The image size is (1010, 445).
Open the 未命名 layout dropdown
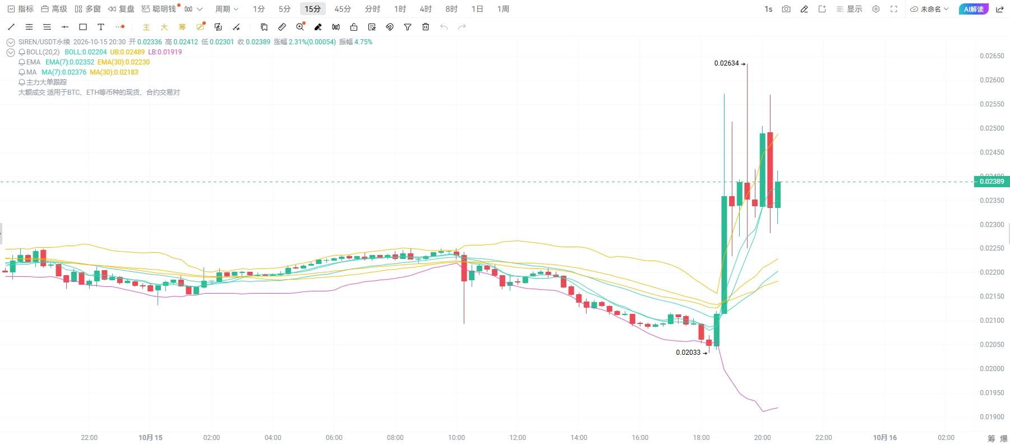929,9
